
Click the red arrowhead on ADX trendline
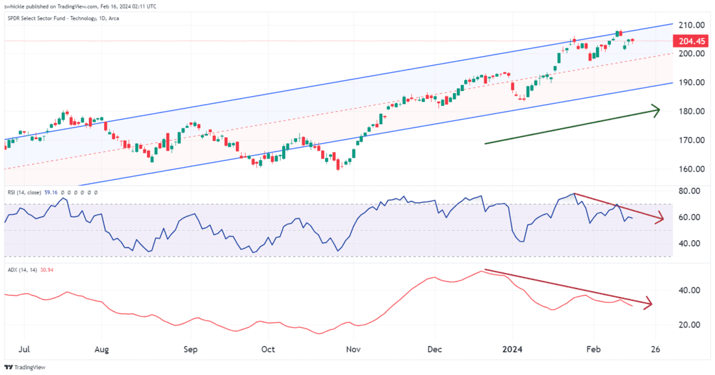coord(648,304)
